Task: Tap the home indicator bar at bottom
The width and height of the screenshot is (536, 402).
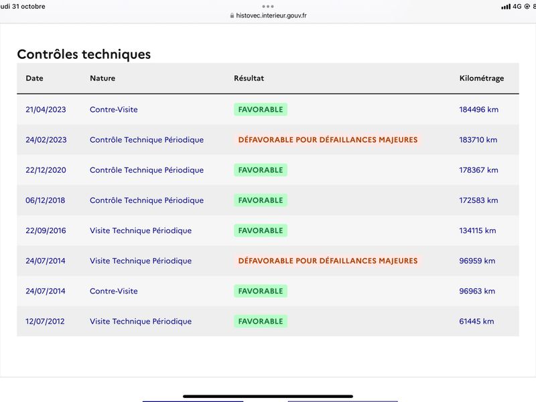Action: tap(268, 396)
